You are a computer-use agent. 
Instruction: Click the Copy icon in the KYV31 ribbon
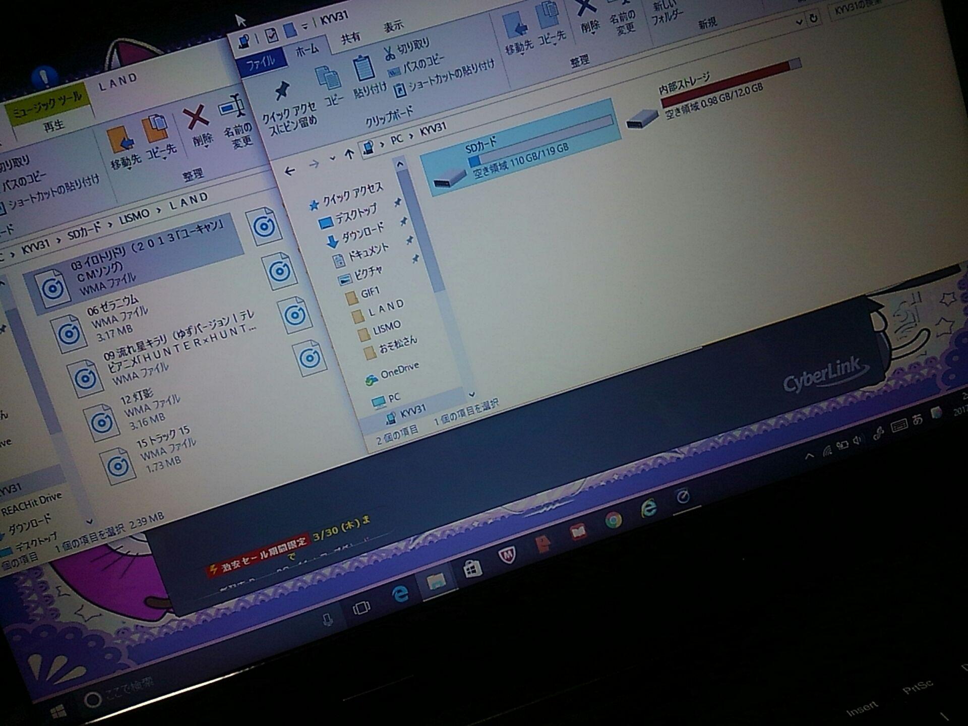coord(330,86)
